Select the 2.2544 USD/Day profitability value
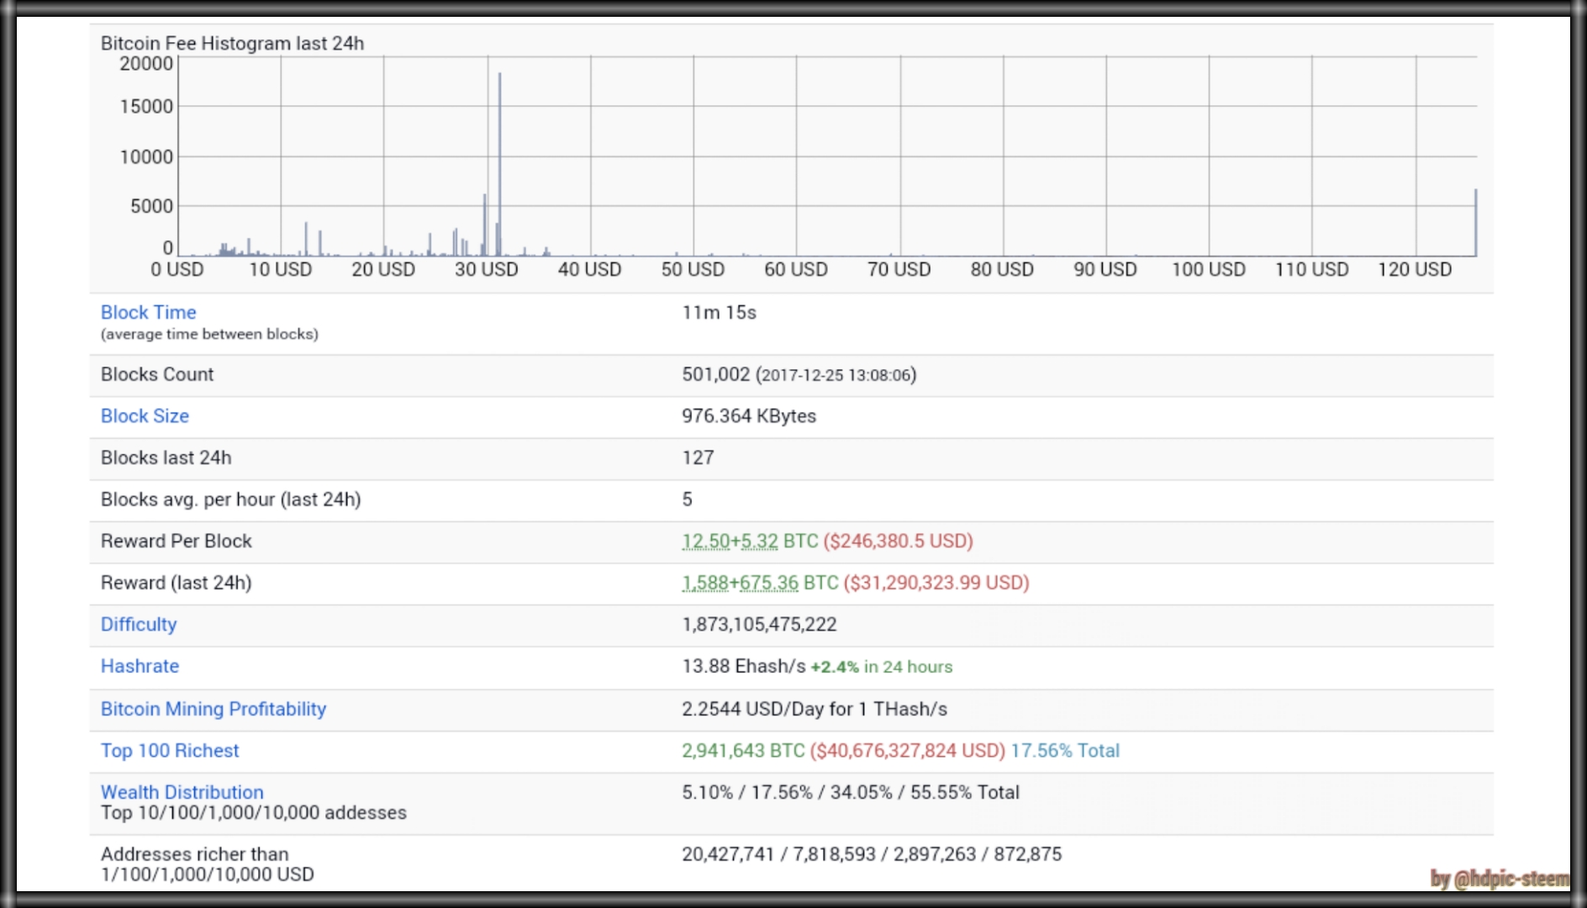1587x908 pixels. [x=814, y=709]
